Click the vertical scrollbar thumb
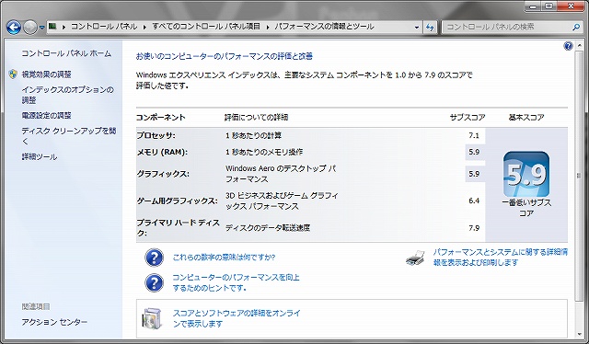Viewport: 589px width, 344px height. click(578, 176)
